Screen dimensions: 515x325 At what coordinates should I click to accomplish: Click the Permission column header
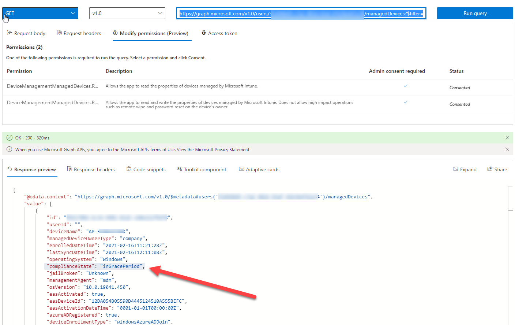coord(19,71)
